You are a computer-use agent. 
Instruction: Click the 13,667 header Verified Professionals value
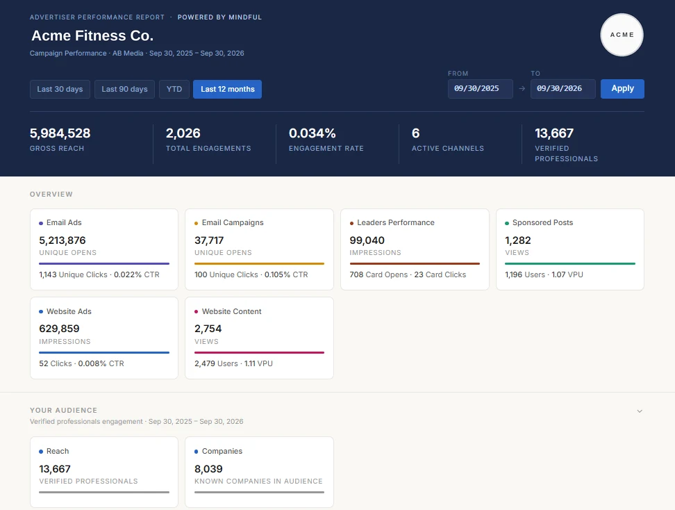click(554, 133)
